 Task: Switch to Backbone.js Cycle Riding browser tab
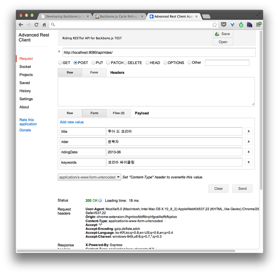(118, 16)
